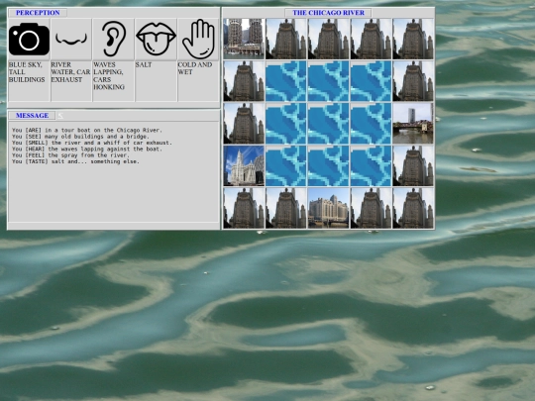
Task: Click the line 'You [SEE] many old buildings'
Action: [x=80, y=137]
